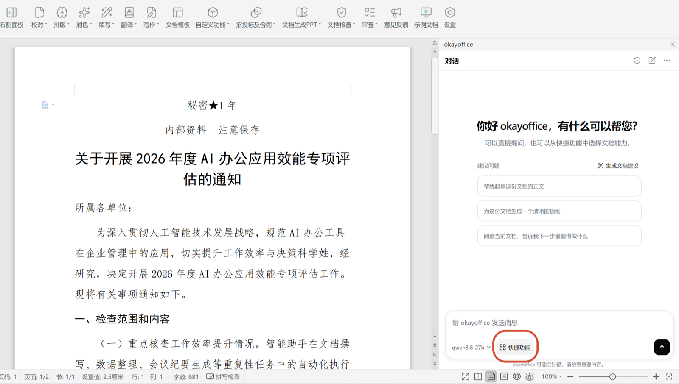Open the 写作 writing tool
Screen dimensions: 679x384
(x=151, y=17)
